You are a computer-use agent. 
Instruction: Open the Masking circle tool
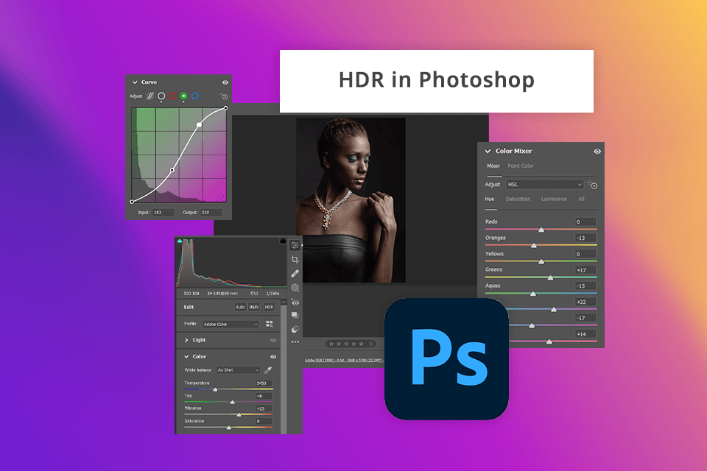(x=295, y=288)
